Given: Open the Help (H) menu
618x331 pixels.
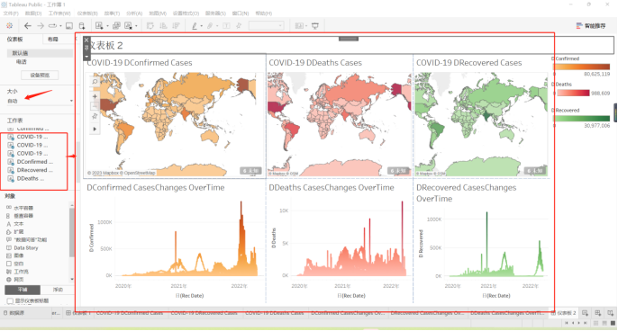Looking at the screenshot, I should coord(264,13).
